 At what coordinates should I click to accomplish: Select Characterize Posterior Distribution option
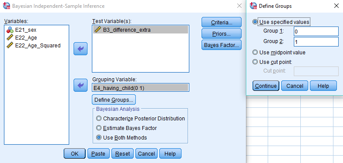[x=141, y=118]
